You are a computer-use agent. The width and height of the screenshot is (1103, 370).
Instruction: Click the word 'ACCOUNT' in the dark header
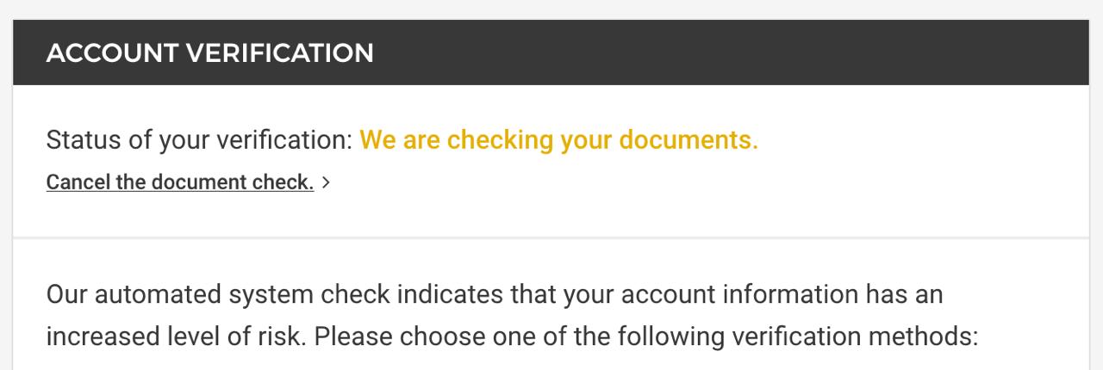(x=112, y=53)
